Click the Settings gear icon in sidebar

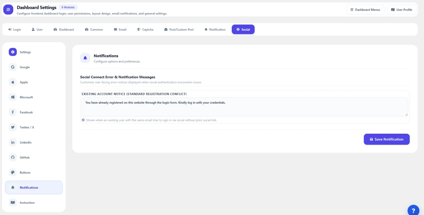pos(13,52)
